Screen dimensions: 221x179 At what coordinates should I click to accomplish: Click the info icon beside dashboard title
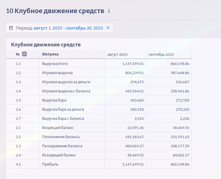coord(109,11)
